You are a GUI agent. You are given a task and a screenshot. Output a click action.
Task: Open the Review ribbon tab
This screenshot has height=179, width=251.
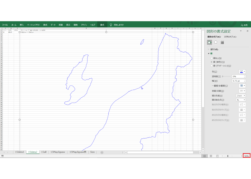tap(61, 25)
